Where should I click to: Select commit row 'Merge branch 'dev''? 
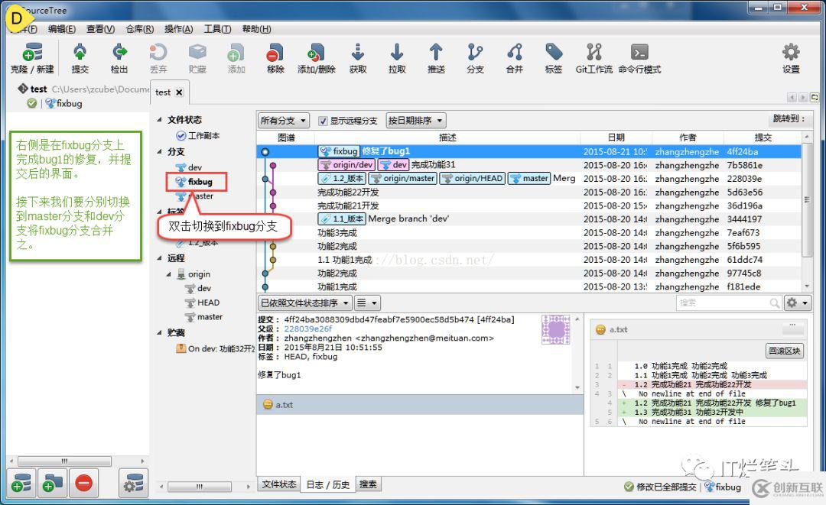(x=529, y=219)
